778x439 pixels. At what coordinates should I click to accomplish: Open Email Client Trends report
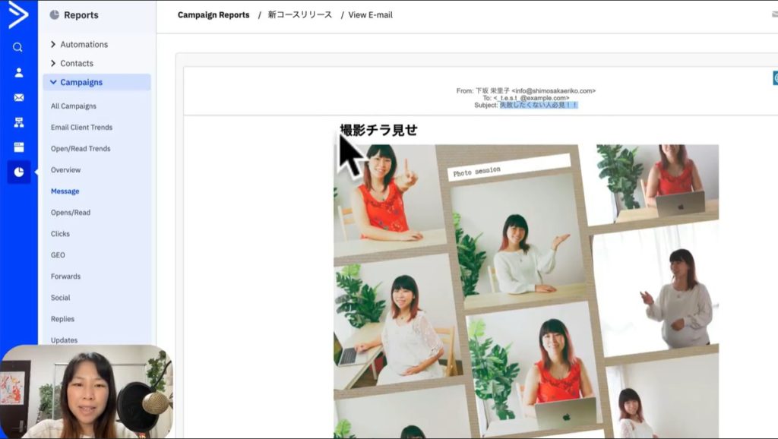[81, 128]
